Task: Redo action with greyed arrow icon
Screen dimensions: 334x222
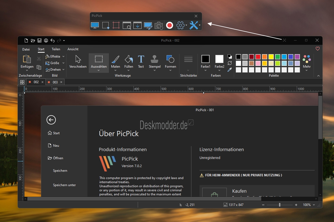Action: click(59, 40)
